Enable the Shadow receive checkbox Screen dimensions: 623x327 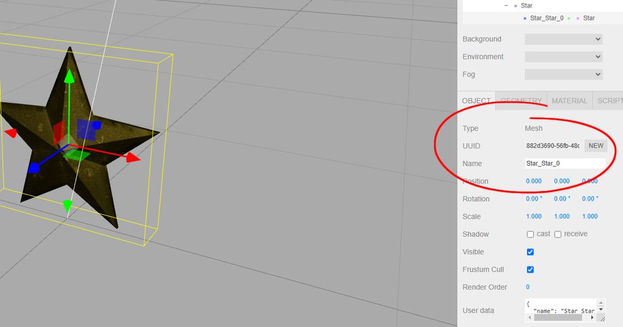click(x=558, y=234)
